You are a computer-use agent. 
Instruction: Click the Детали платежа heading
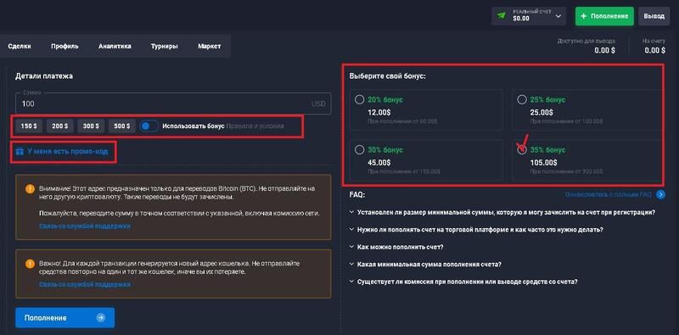(x=44, y=75)
